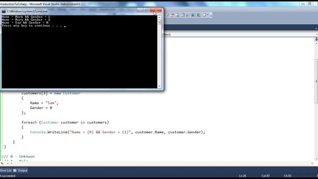The image size is (318, 179).
Task: Click the code editor's scroll down arrow
Action: click(317, 159)
